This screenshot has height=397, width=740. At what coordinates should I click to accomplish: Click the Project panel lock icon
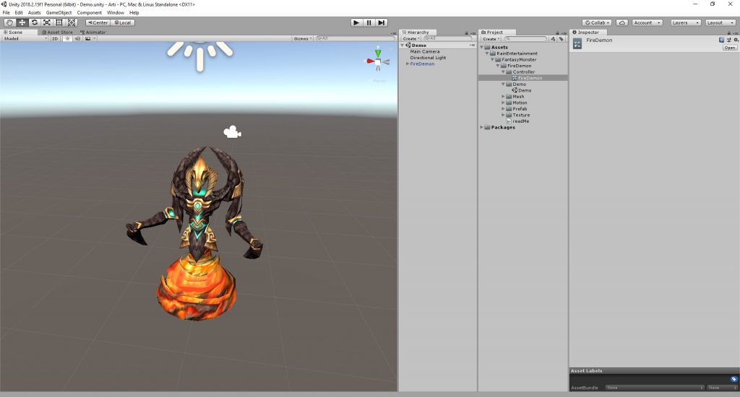[557, 32]
